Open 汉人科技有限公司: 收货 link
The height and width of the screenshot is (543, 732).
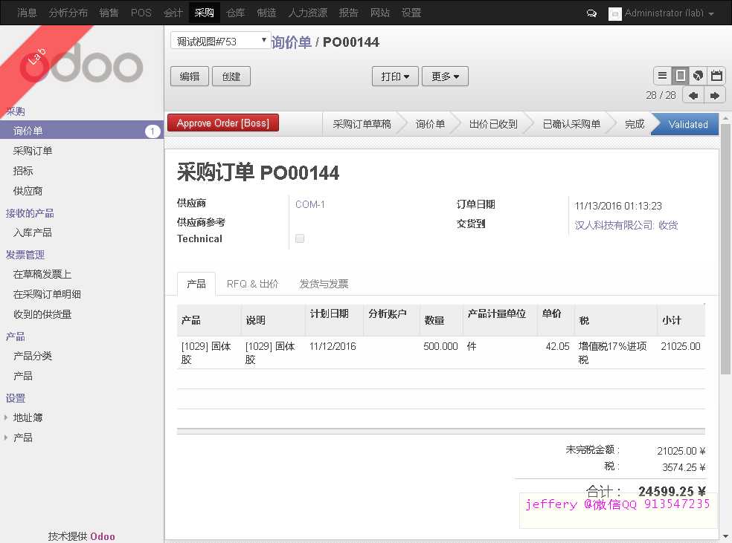coord(626,225)
